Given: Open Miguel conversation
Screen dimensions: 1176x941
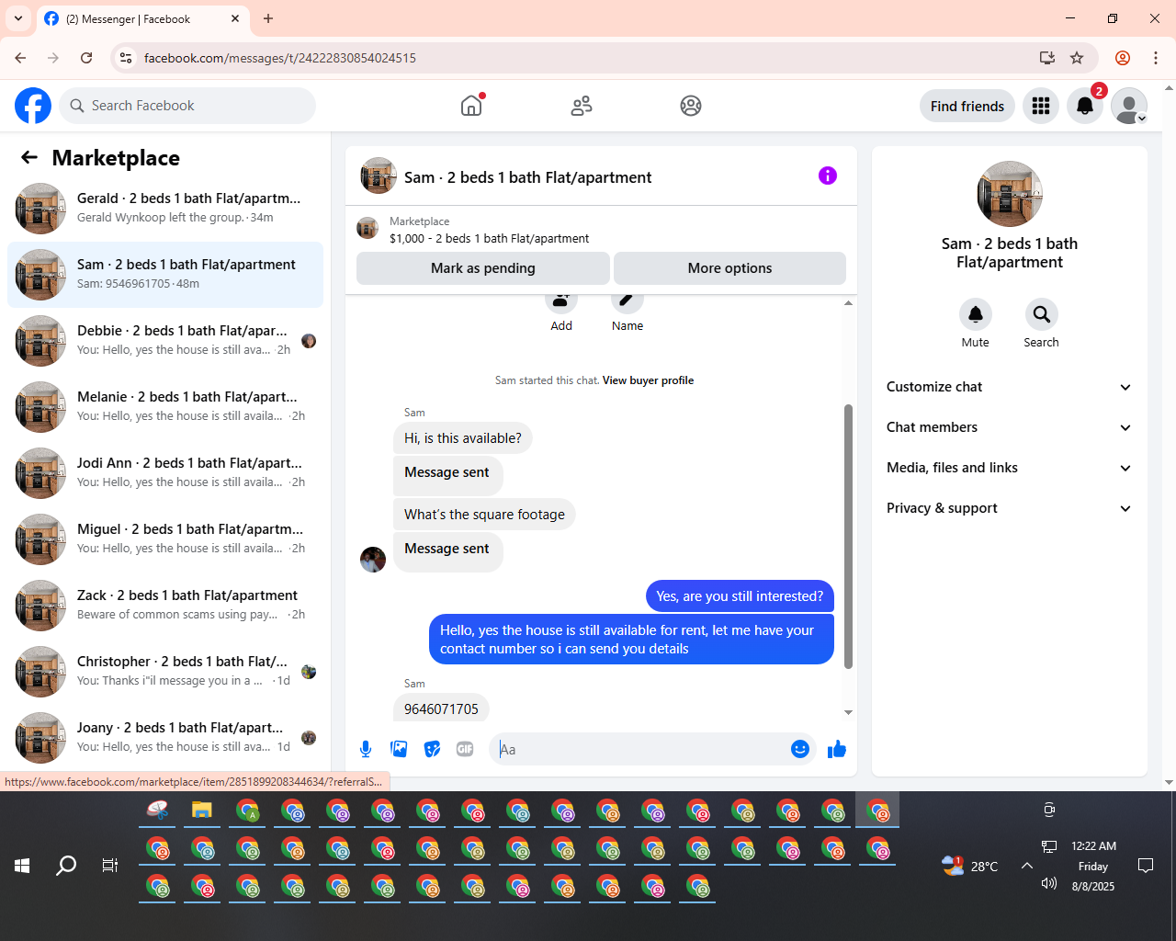Looking at the screenshot, I should coord(165,539).
